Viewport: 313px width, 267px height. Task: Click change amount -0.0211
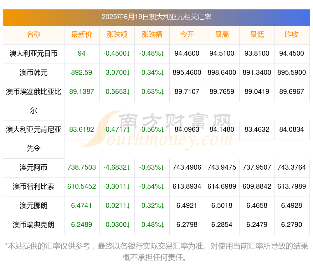[x=116, y=206]
